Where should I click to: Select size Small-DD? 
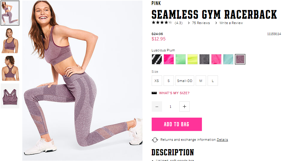[185, 81]
